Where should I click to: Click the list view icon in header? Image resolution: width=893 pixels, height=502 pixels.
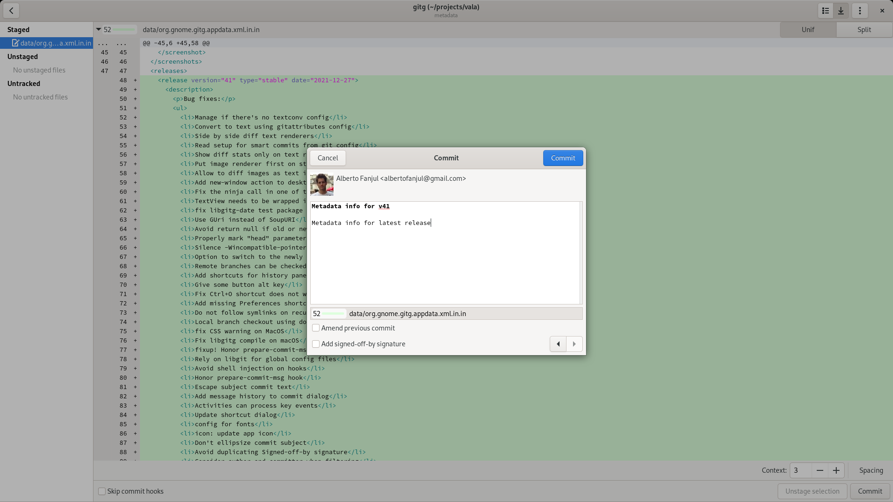[826, 10]
